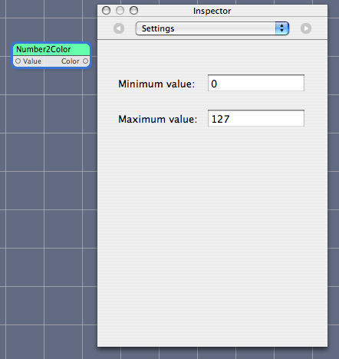Open the Settings pop-up menu
339x359 pixels.
click(x=212, y=28)
